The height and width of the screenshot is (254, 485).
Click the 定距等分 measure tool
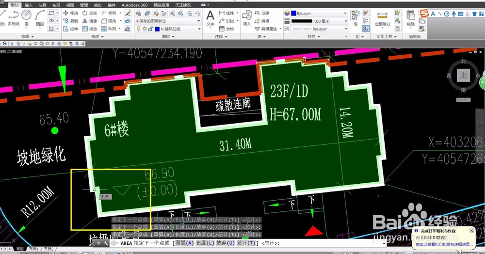382,18
